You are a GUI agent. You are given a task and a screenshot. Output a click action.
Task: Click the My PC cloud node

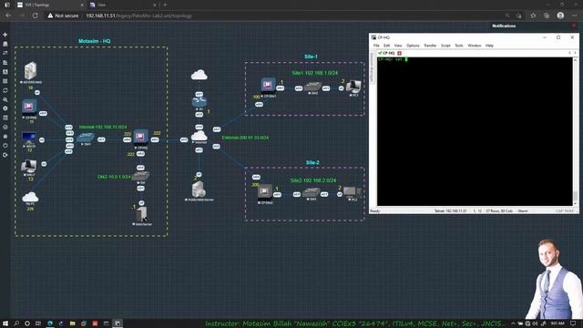[30, 197]
